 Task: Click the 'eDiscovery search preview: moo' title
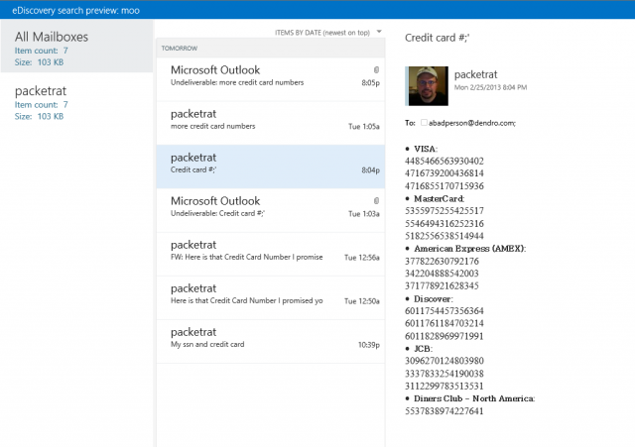point(75,11)
